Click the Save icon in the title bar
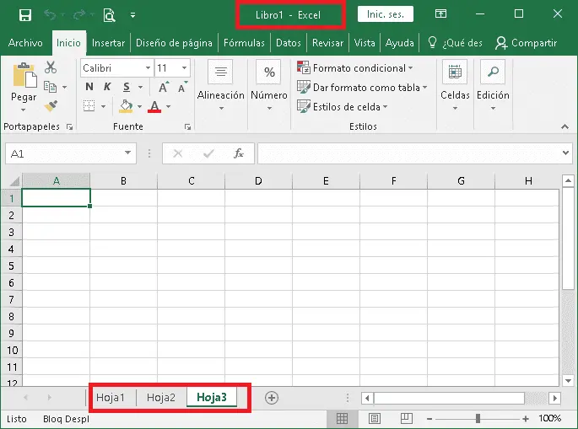Viewport: 578px width, 429px height. point(24,14)
